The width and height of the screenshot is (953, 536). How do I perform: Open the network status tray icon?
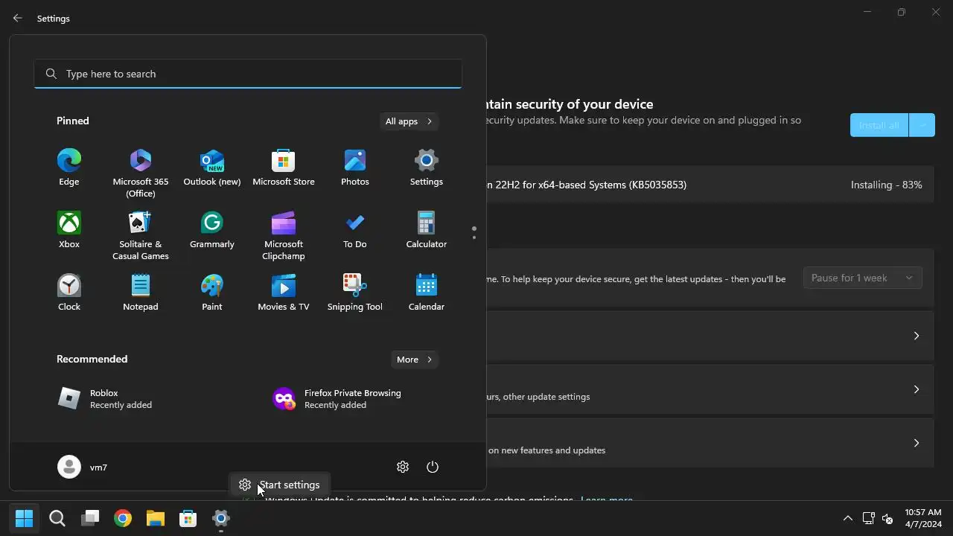[868, 518]
